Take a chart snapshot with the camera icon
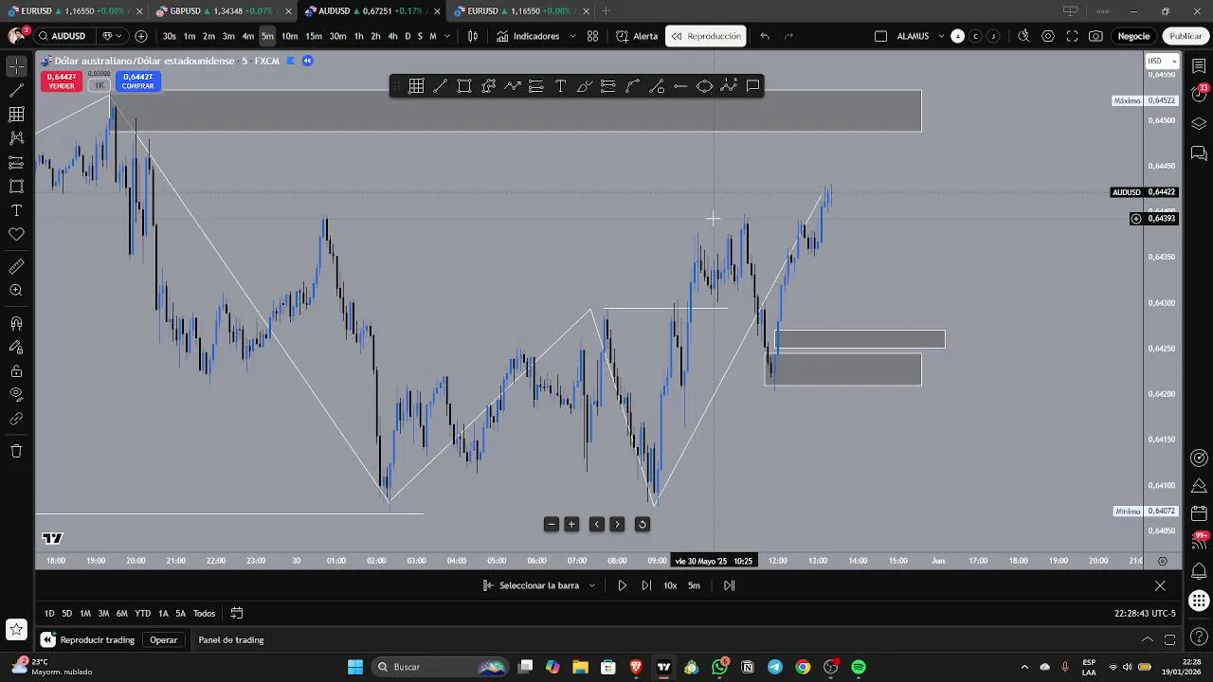1213x682 pixels. pyautogui.click(x=1095, y=36)
